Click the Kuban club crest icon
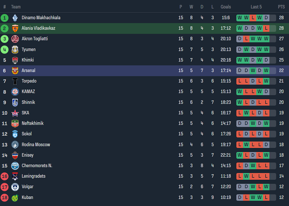 15,197
